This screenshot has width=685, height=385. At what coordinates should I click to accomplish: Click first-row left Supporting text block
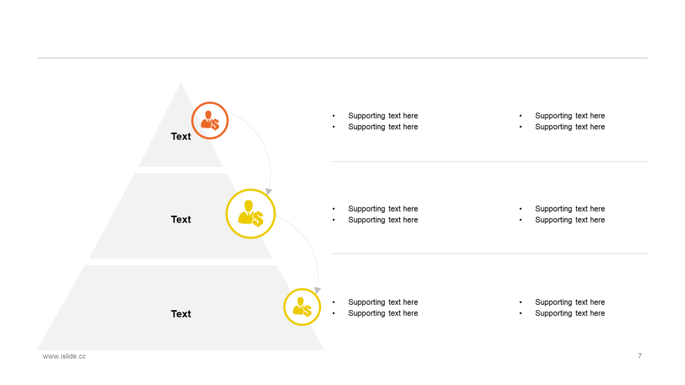click(x=376, y=121)
